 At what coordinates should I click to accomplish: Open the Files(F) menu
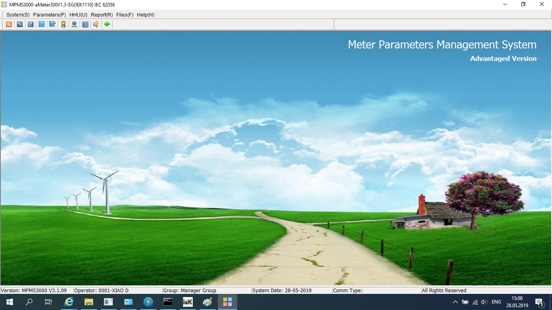click(x=125, y=15)
